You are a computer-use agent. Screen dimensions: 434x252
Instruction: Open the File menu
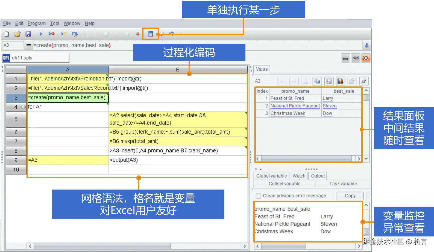[x=7, y=23]
